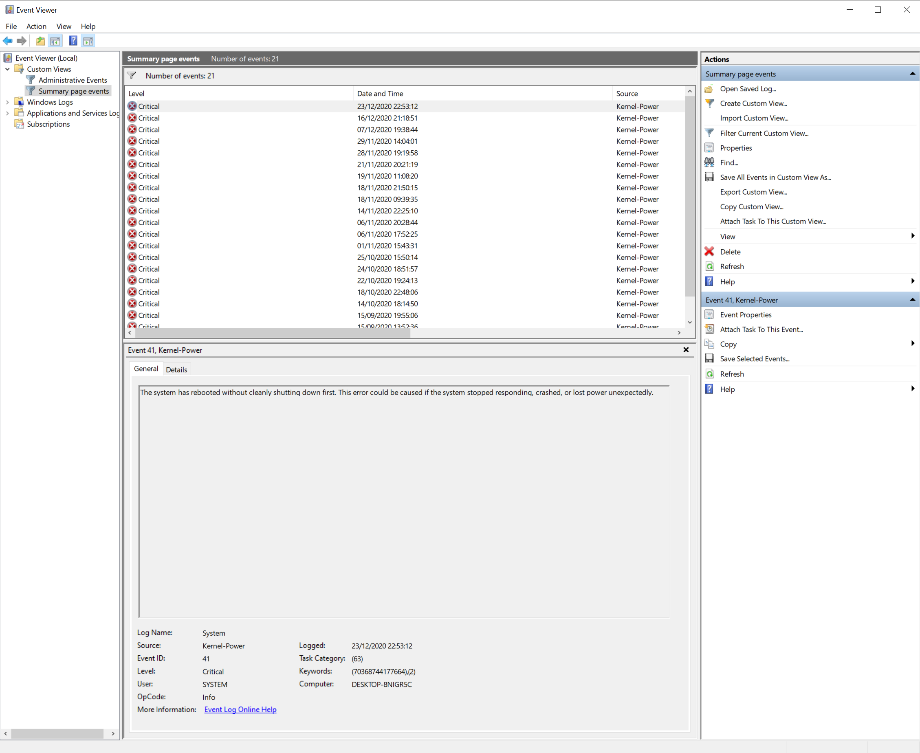Select Administrative Events in the tree
This screenshot has height=753, width=920.
tap(73, 80)
